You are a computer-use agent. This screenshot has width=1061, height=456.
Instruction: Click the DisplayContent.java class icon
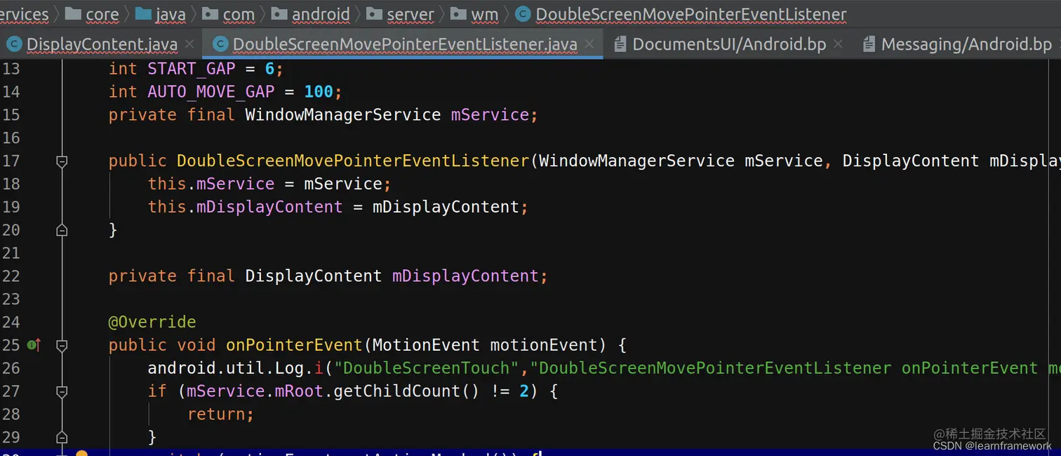tap(13, 45)
